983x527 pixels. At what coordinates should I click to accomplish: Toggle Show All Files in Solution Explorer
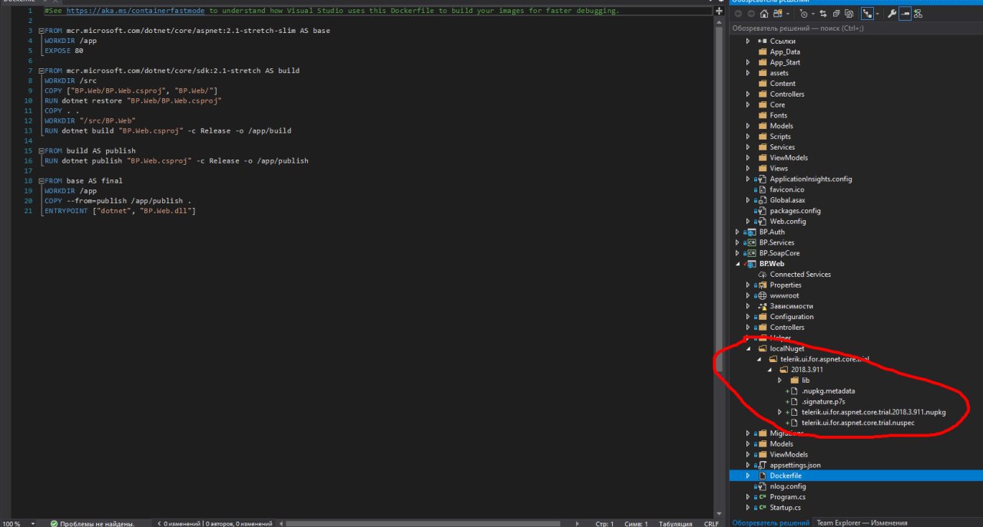[849, 14]
